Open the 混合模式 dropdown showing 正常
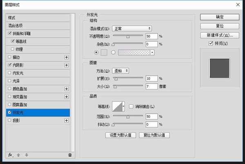The height and width of the screenshot is (164, 245). point(132,29)
